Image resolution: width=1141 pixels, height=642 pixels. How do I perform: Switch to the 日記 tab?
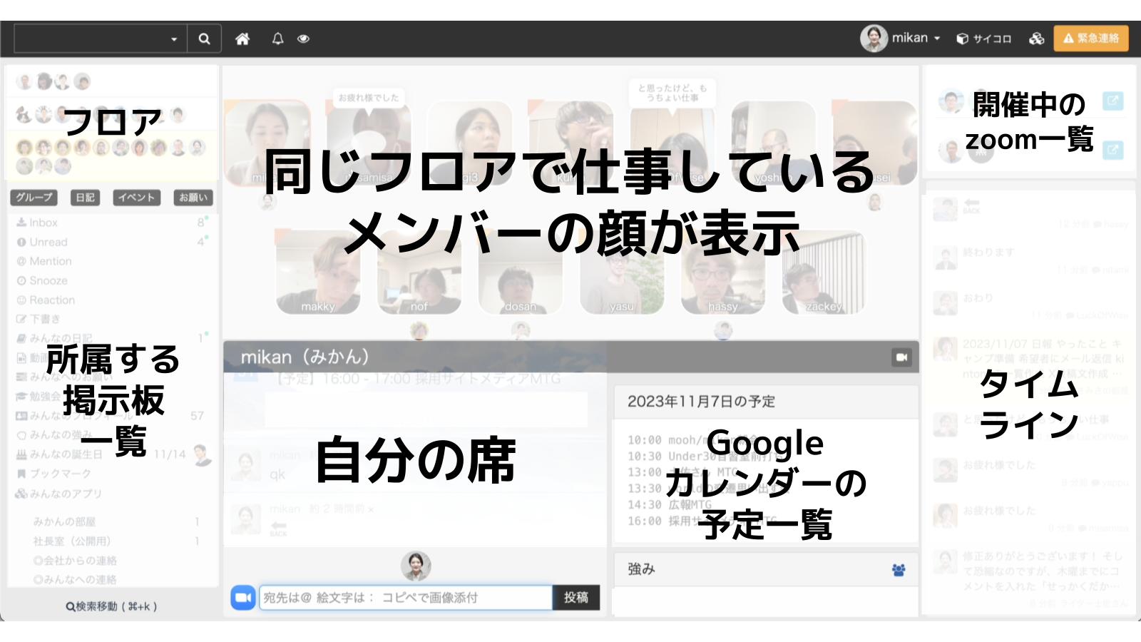pos(85,198)
